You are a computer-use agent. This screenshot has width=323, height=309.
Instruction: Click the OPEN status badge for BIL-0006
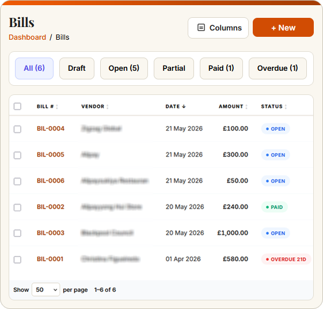(276, 181)
